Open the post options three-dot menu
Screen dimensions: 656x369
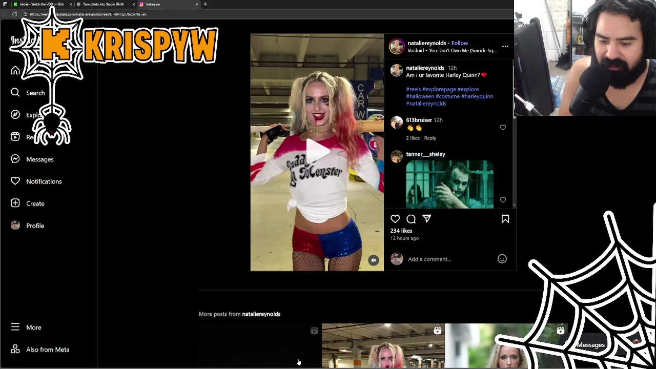point(505,46)
